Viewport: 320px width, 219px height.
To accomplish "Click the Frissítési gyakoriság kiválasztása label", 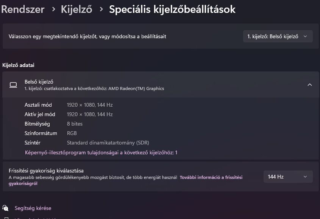I will pyautogui.click(x=46, y=171).
